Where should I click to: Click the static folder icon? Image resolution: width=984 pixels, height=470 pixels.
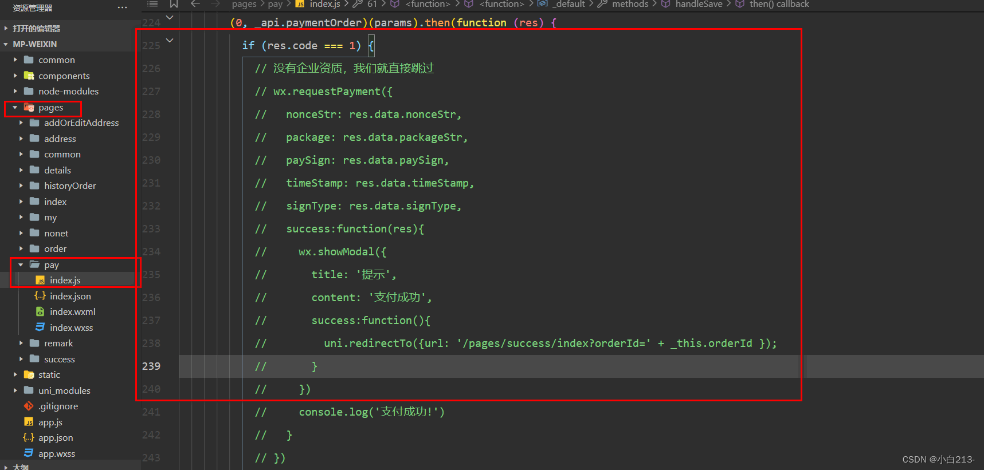coord(29,374)
